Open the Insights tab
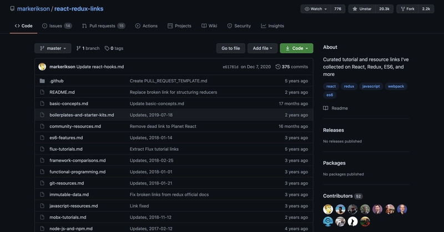Image resolution: width=444 pixels, height=232 pixels. [273, 25]
